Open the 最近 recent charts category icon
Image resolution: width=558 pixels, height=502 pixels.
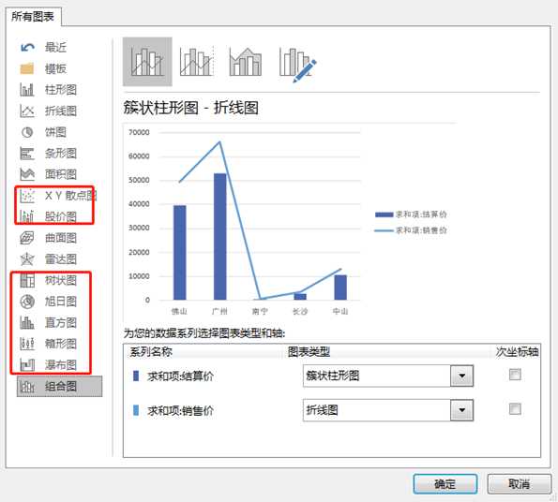pyautogui.click(x=27, y=47)
